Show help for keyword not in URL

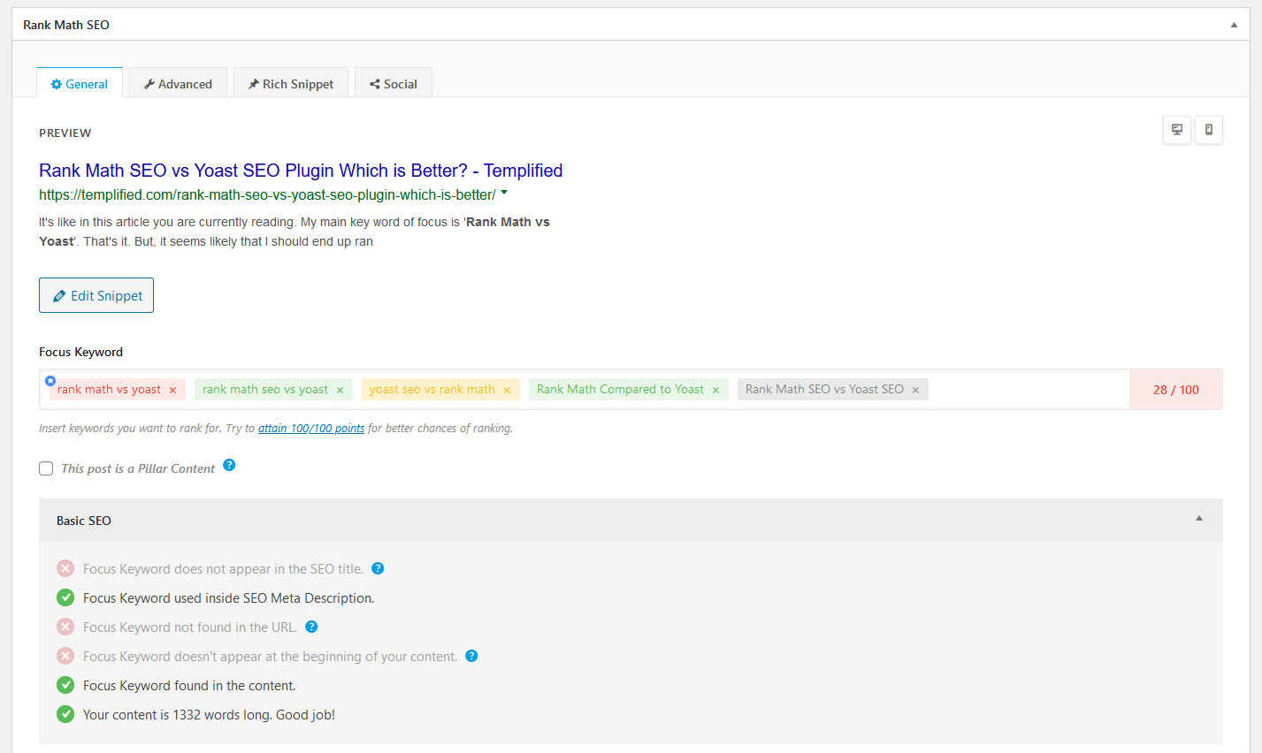tap(311, 627)
